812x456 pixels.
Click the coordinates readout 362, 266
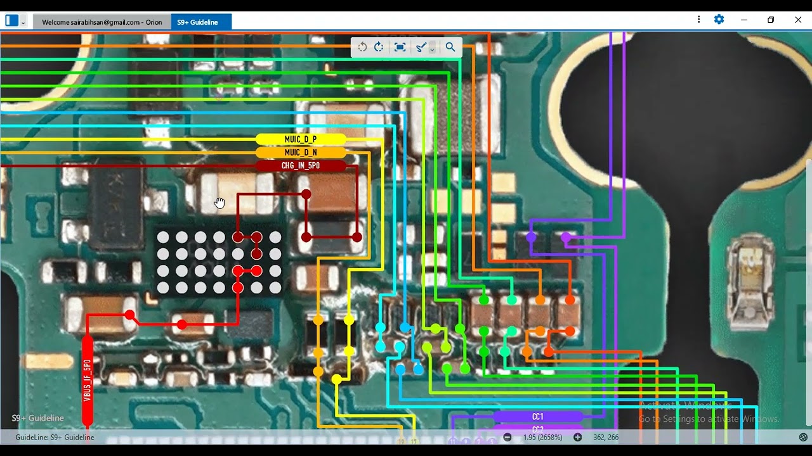pyautogui.click(x=606, y=437)
